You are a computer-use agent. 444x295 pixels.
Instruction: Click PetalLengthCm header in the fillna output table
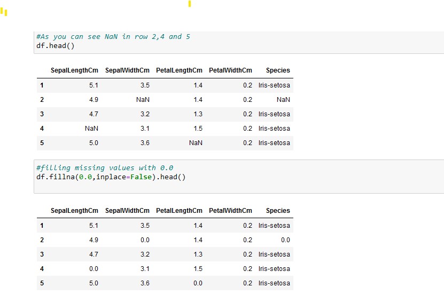tap(179, 211)
